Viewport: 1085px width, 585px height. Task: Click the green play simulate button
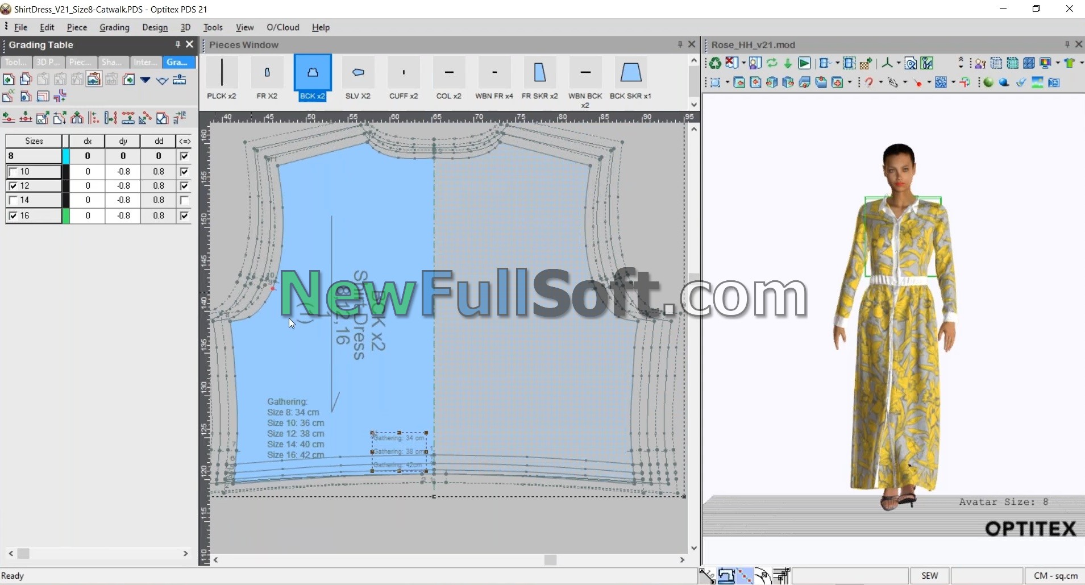click(x=804, y=63)
